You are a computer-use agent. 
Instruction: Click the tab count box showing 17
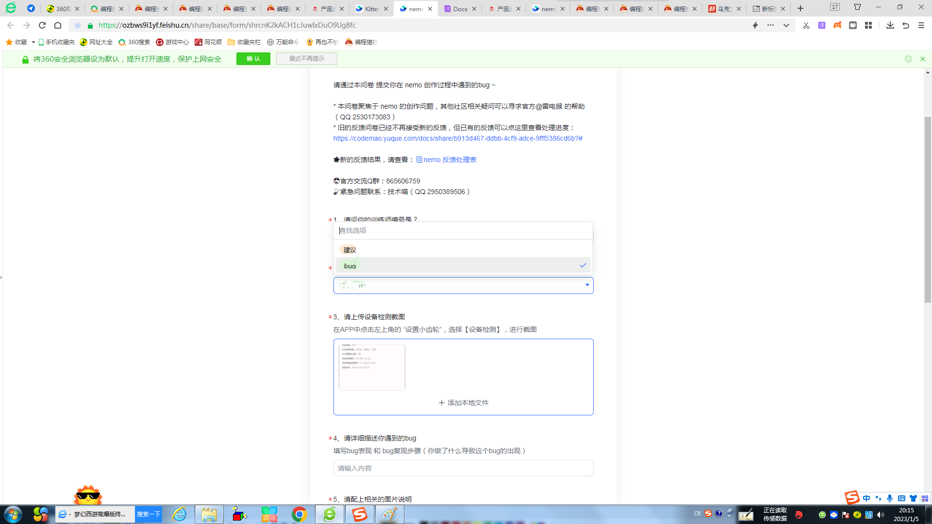[835, 7]
